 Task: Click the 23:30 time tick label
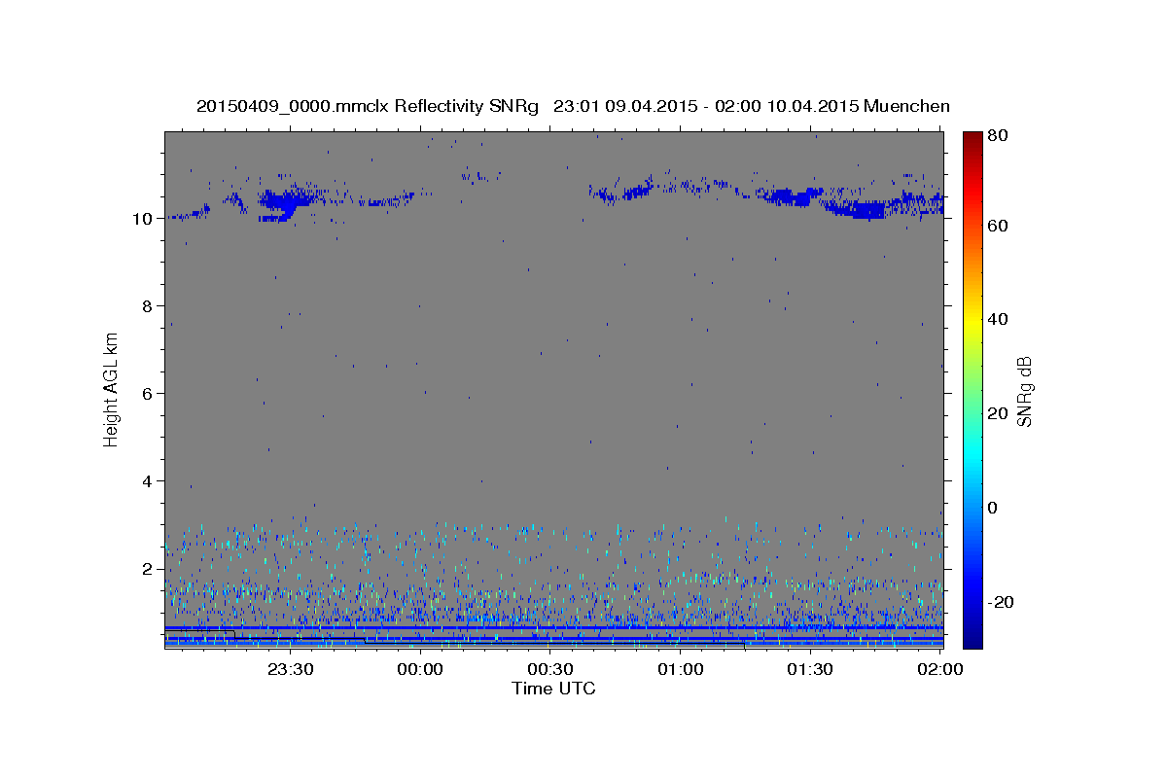(x=290, y=669)
